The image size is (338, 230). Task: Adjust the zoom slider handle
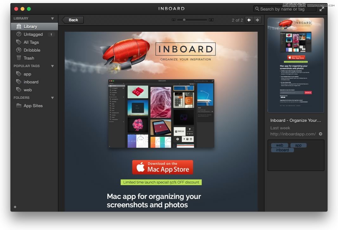click(x=184, y=20)
